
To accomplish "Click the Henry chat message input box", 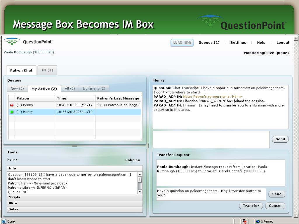I will coord(211,139).
